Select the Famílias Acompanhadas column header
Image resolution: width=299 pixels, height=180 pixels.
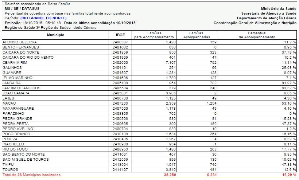[x=197, y=35]
